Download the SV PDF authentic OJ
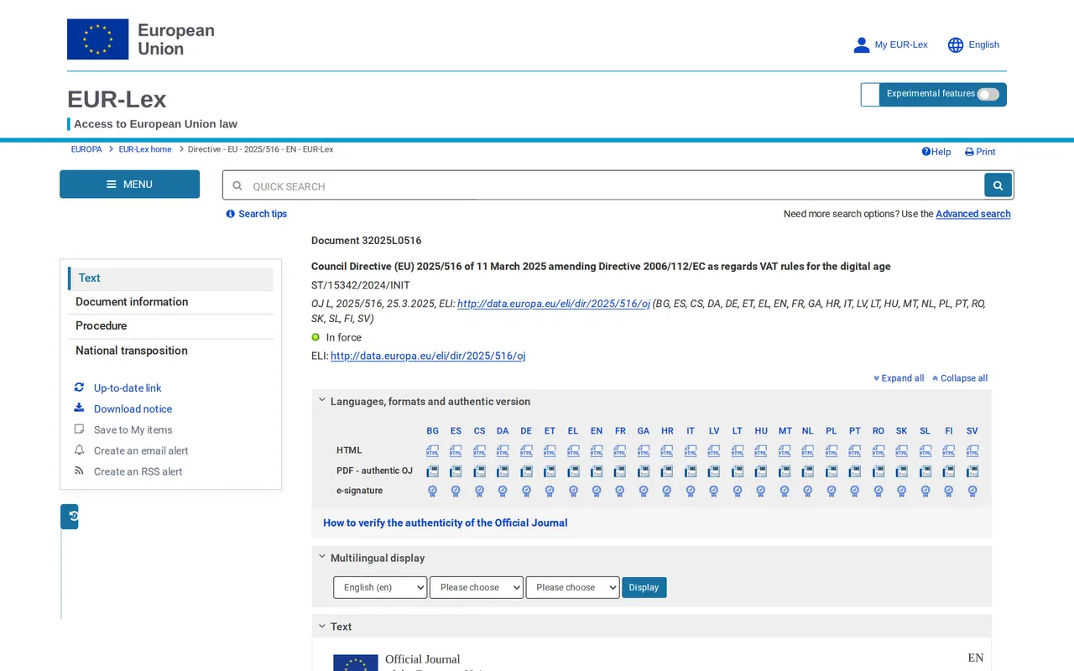Image resolution: width=1074 pixels, height=671 pixels. click(x=972, y=471)
